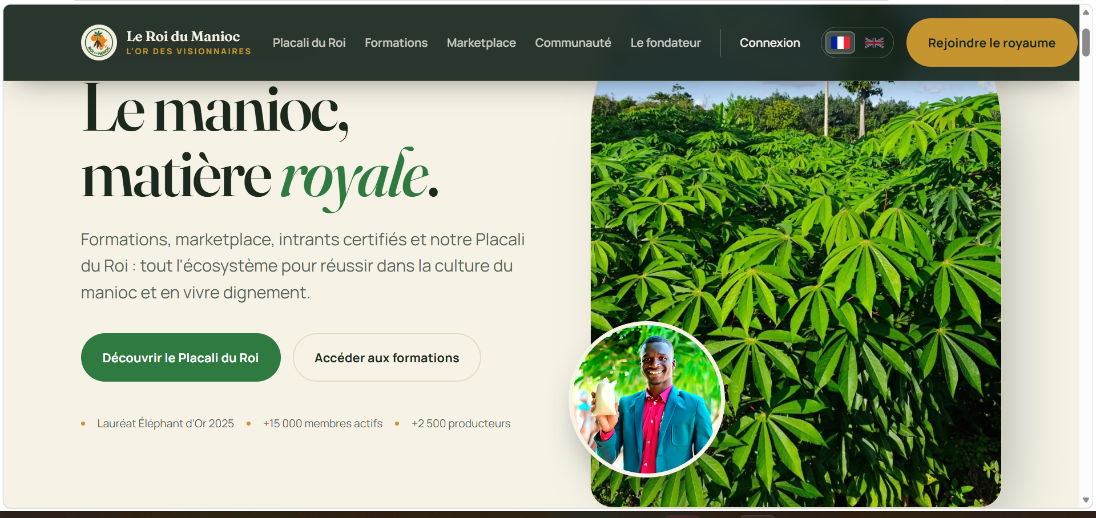Click the Le Roi du Manioc brand title
Screen dimensions: 1096x518
point(183,37)
